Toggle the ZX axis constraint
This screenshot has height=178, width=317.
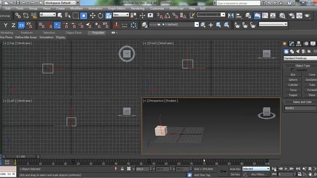pyautogui.click(x=21, y=25)
